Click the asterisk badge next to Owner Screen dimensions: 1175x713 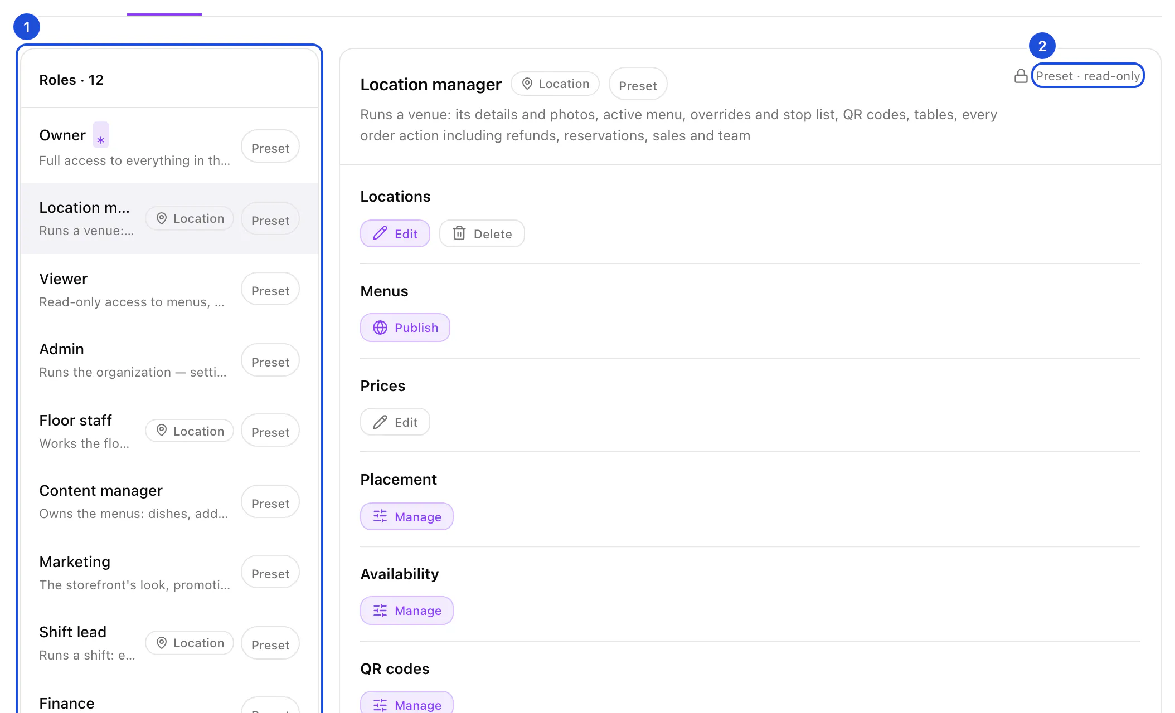100,135
